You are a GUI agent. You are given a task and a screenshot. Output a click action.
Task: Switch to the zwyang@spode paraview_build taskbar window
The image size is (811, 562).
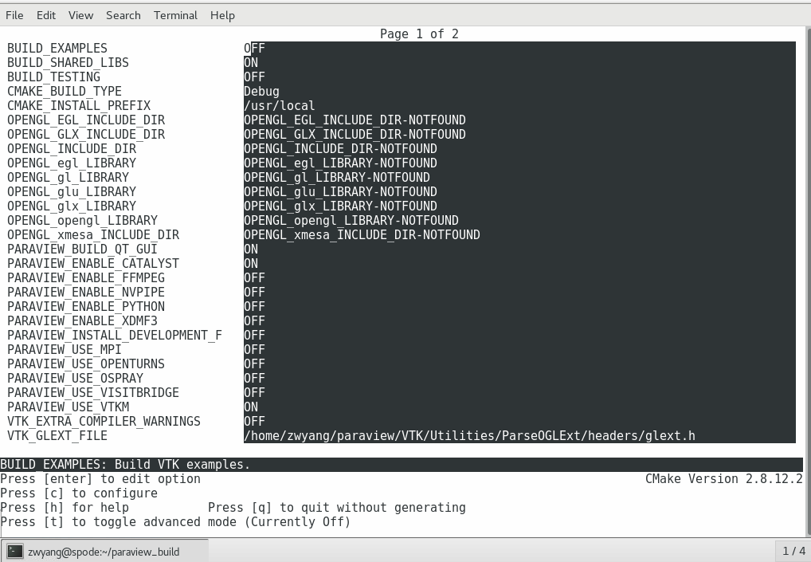coord(104,551)
